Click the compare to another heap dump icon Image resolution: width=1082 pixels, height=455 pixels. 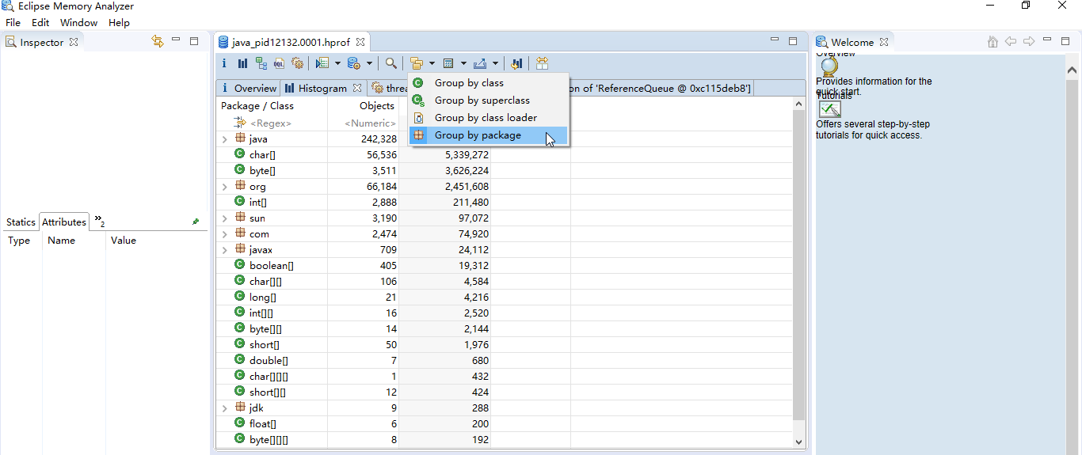[516, 63]
